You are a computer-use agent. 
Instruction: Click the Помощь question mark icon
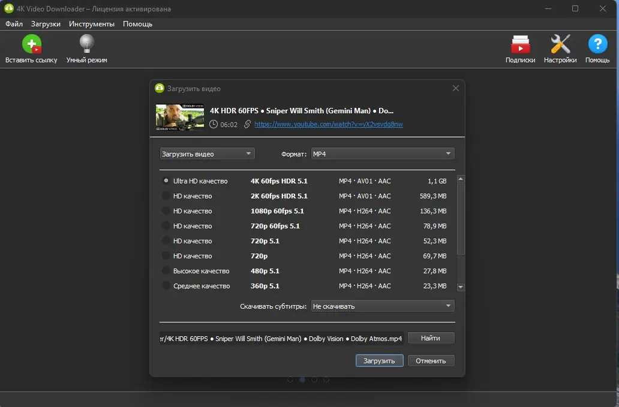[x=597, y=44]
